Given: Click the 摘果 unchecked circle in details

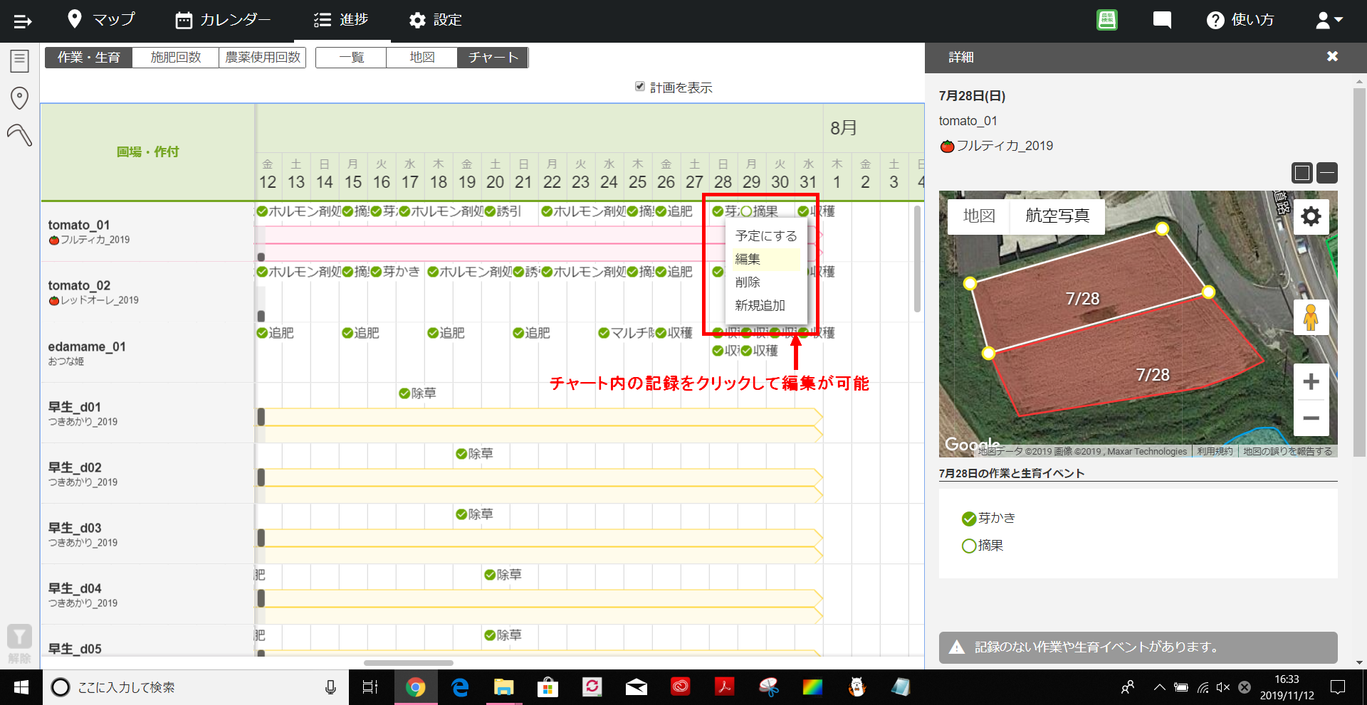Looking at the screenshot, I should click(968, 546).
